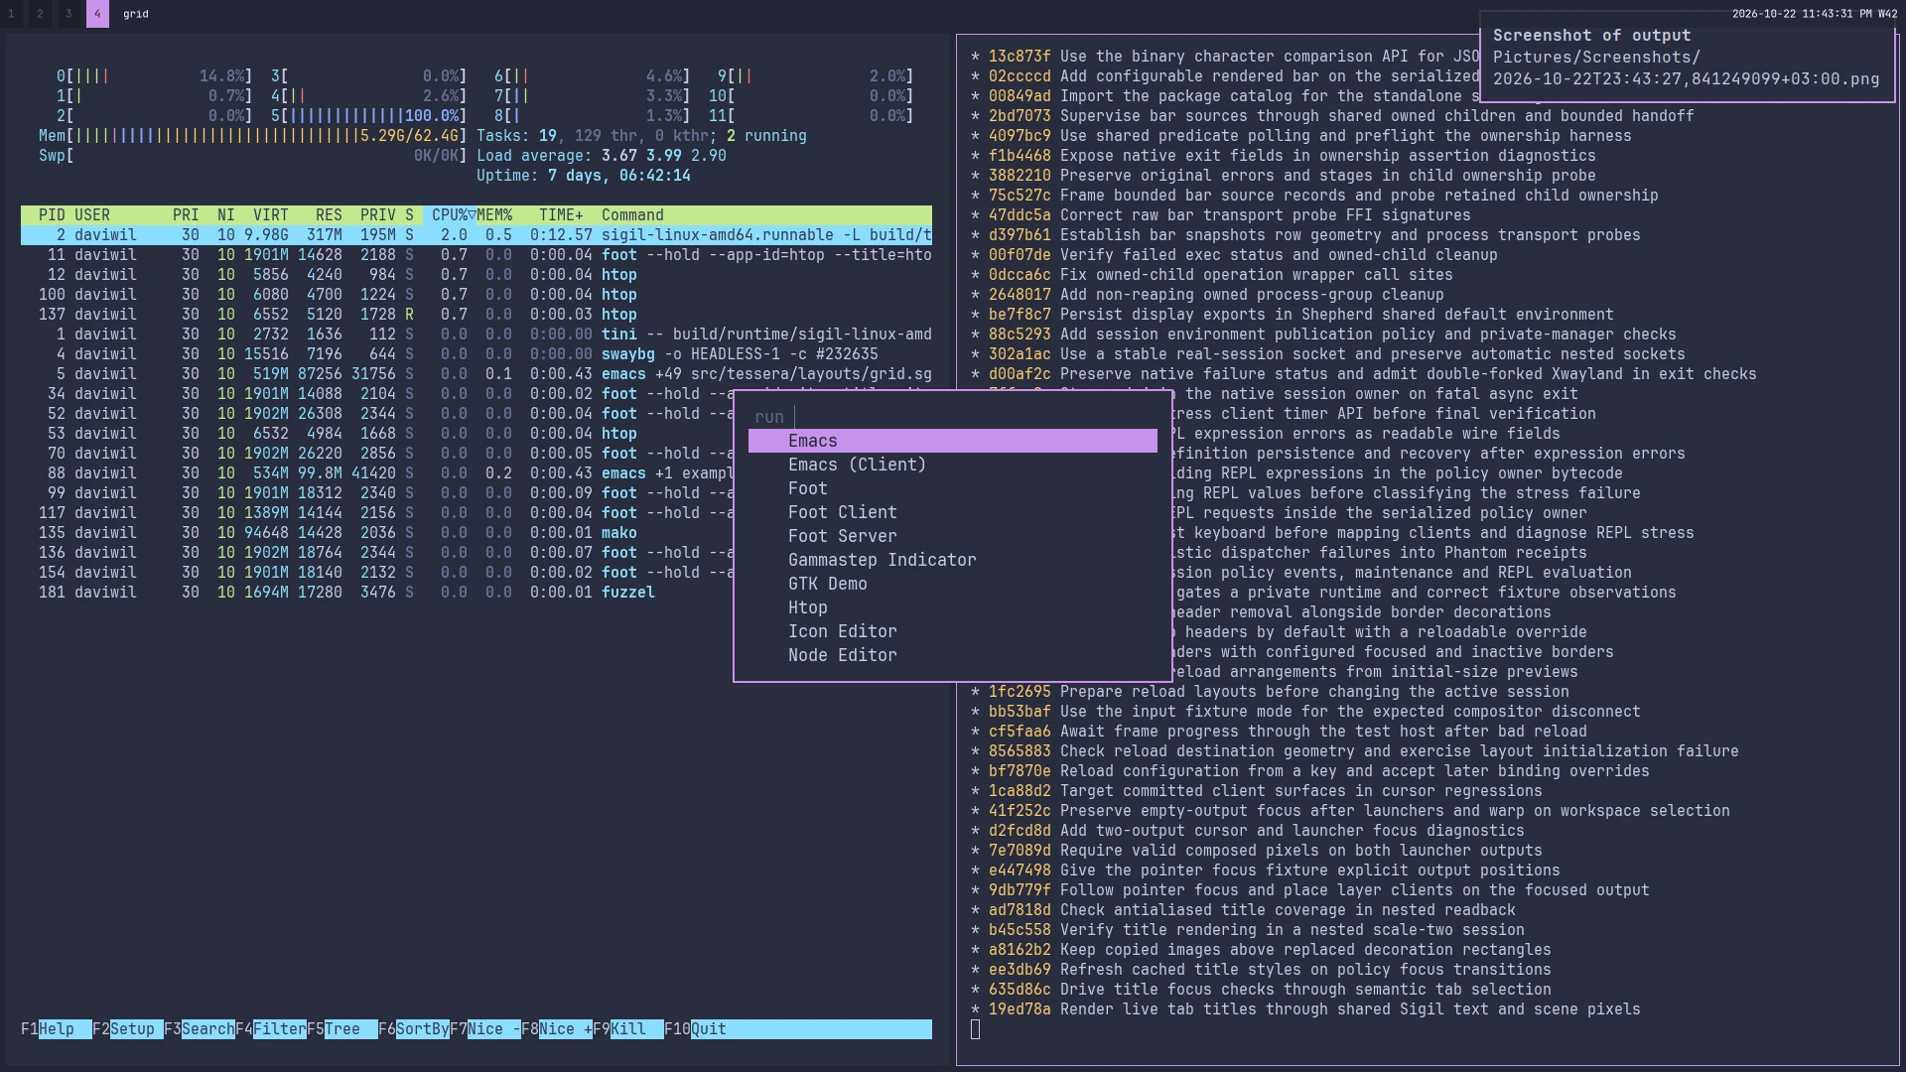Image resolution: width=1906 pixels, height=1072 pixels.
Task: Select Foot Client in the launcher
Action: [x=952, y=512]
